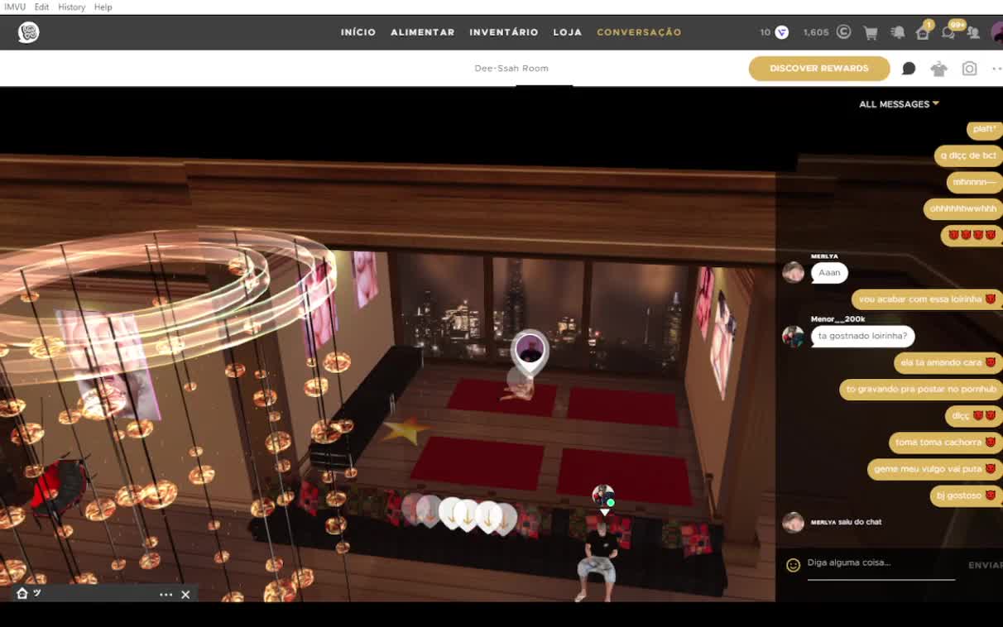
Task: Open the outfit shirt icon
Action: pyautogui.click(x=938, y=69)
